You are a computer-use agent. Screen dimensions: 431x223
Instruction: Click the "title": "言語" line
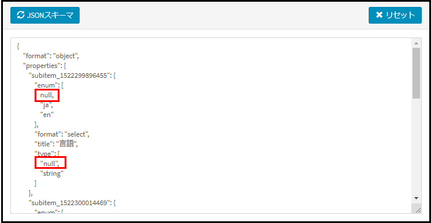pos(57,144)
